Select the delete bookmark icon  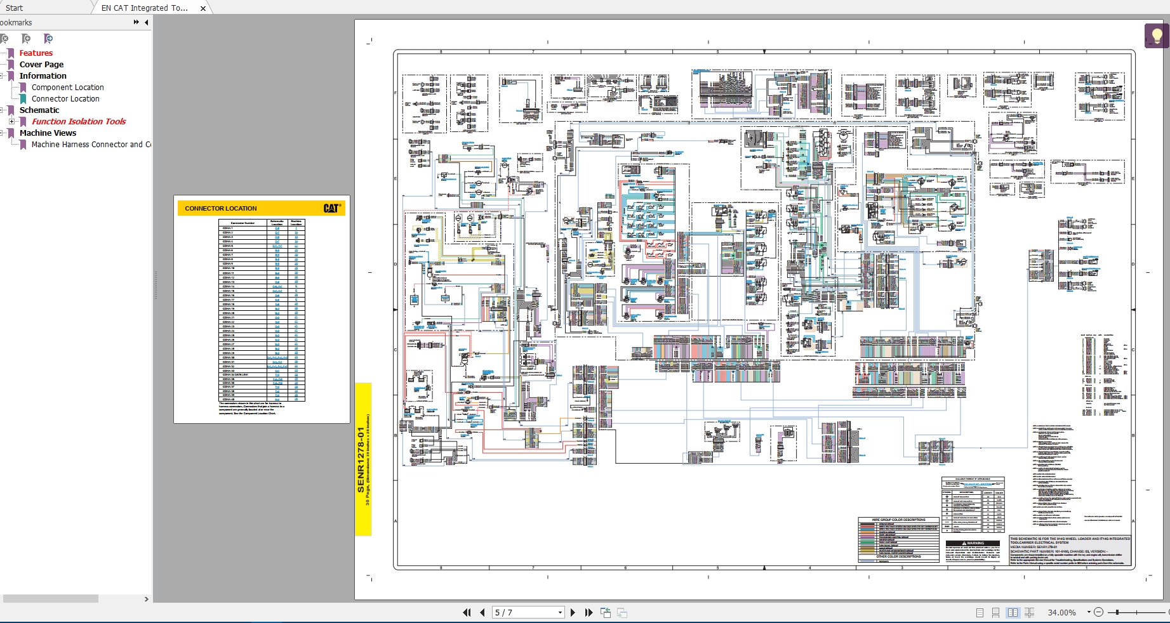[5, 39]
